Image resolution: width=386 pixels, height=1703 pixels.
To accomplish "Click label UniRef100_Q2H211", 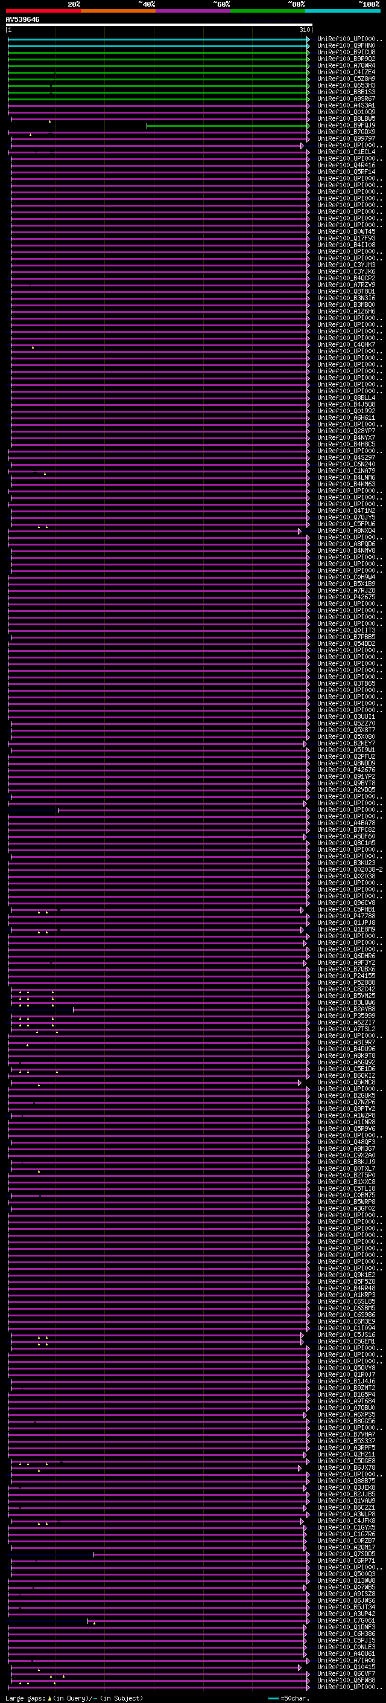I will pyautogui.click(x=346, y=1454).
